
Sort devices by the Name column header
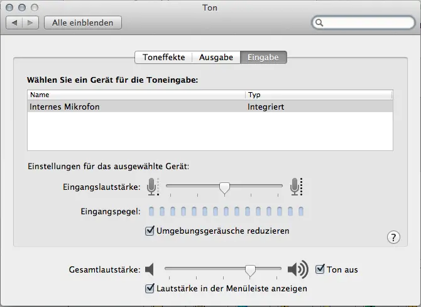click(136, 95)
